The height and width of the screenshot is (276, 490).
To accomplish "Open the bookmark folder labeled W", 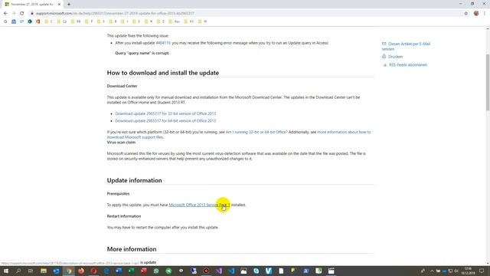I will pos(202,21).
